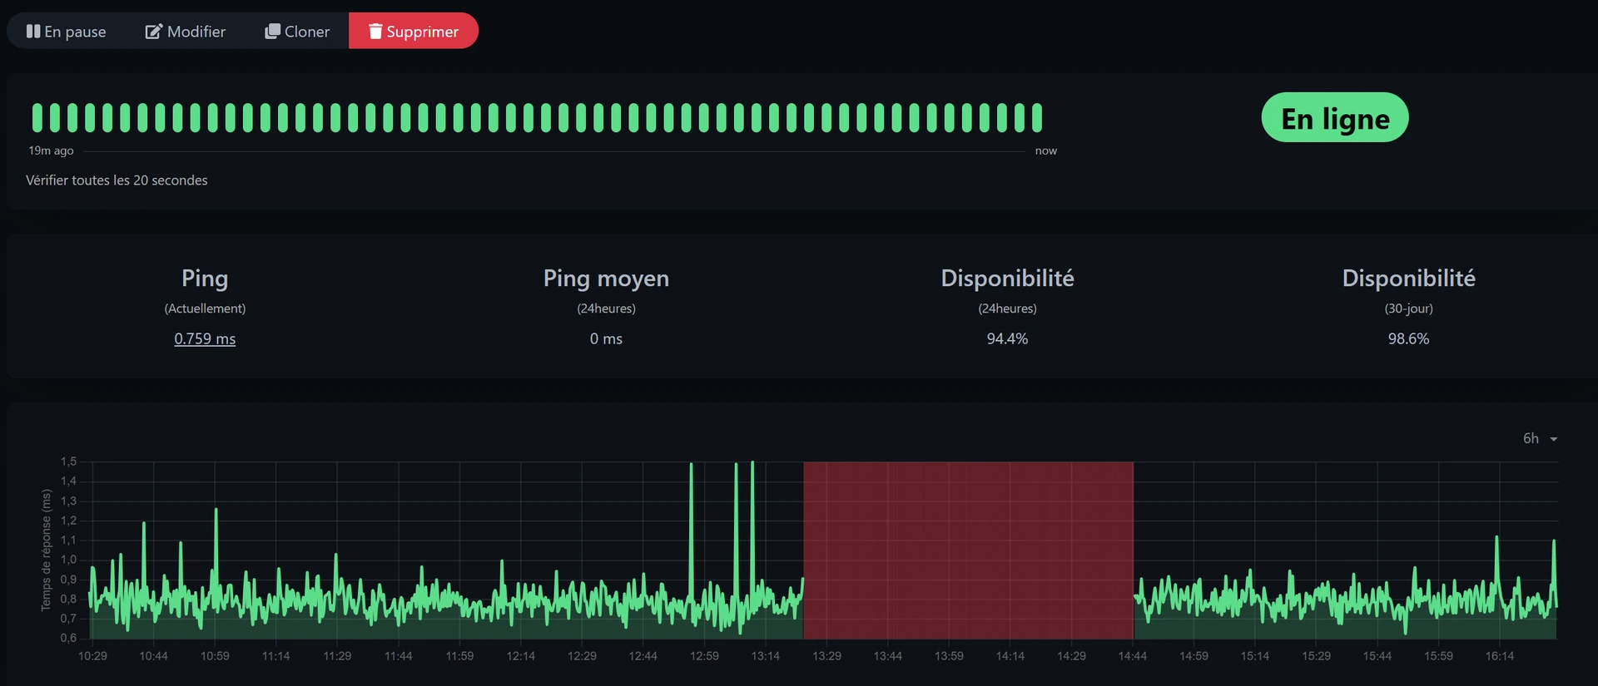
Task: Click the red downtime region in chart
Action: (968, 550)
